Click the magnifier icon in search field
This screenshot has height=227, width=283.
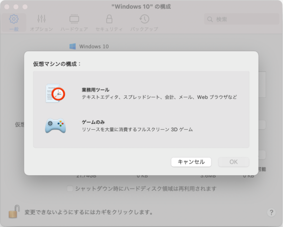click(x=210, y=19)
